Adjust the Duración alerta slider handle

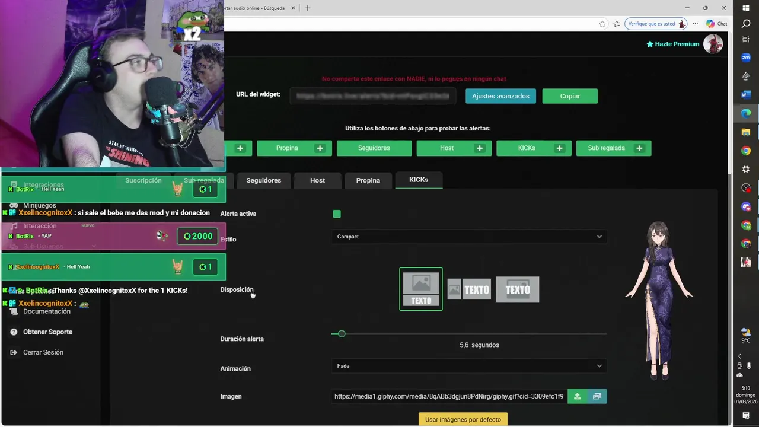(342, 334)
